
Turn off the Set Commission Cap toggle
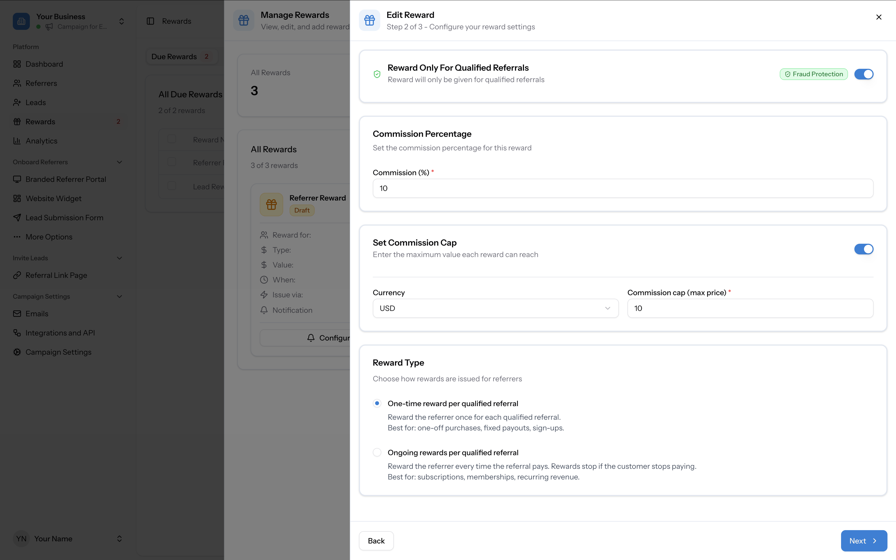tap(864, 249)
